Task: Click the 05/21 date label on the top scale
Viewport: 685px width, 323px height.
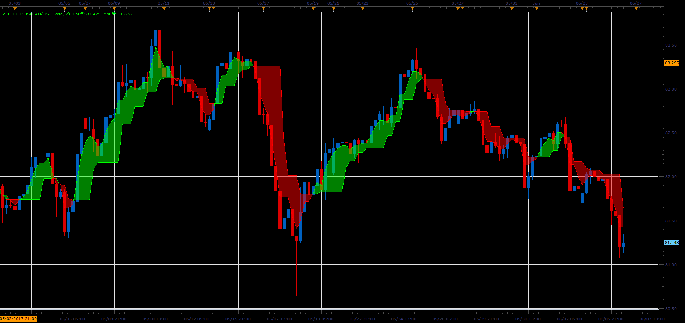Action: [x=333, y=3]
